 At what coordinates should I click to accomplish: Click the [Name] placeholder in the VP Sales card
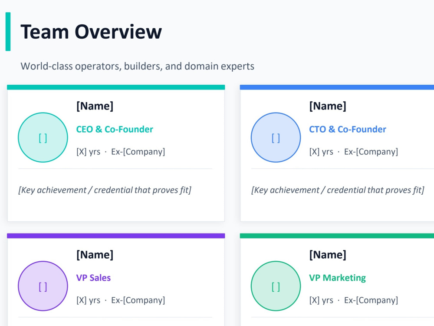tap(95, 254)
